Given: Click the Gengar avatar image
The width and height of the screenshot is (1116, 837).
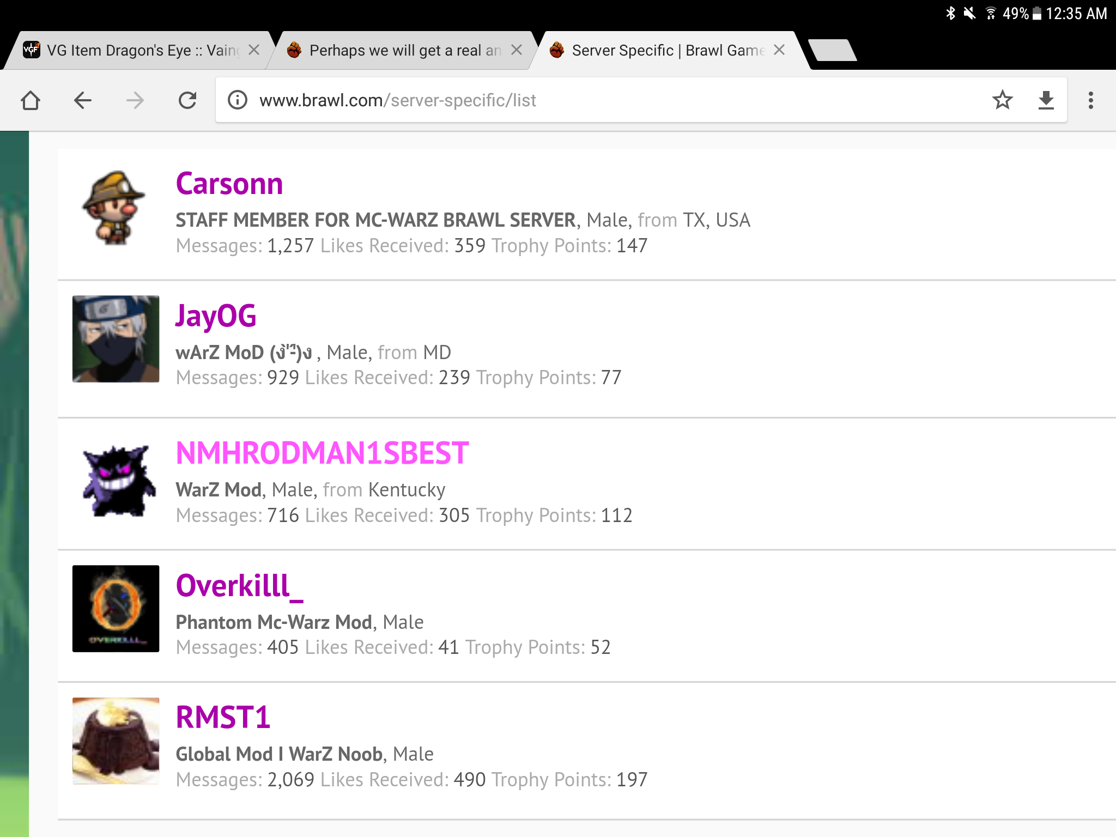Looking at the screenshot, I should pos(116,481).
